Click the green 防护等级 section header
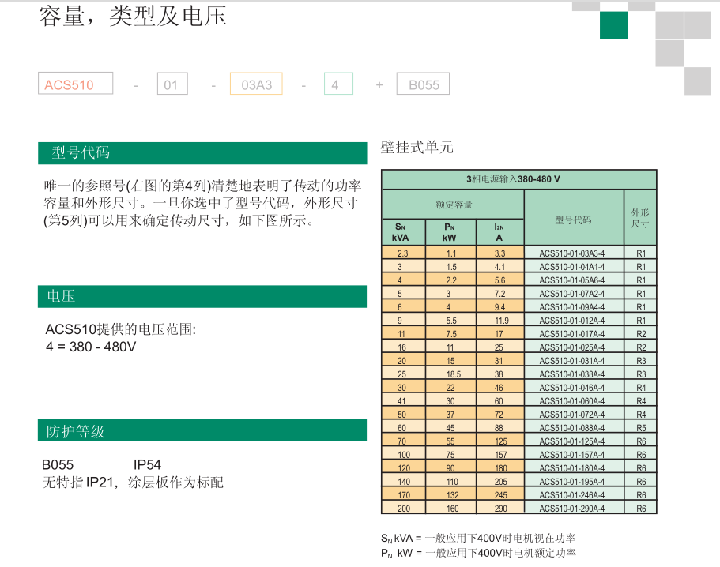Image resolution: width=720 pixels, height=567 pixels. pyautogui.click(x=202, y=430)
